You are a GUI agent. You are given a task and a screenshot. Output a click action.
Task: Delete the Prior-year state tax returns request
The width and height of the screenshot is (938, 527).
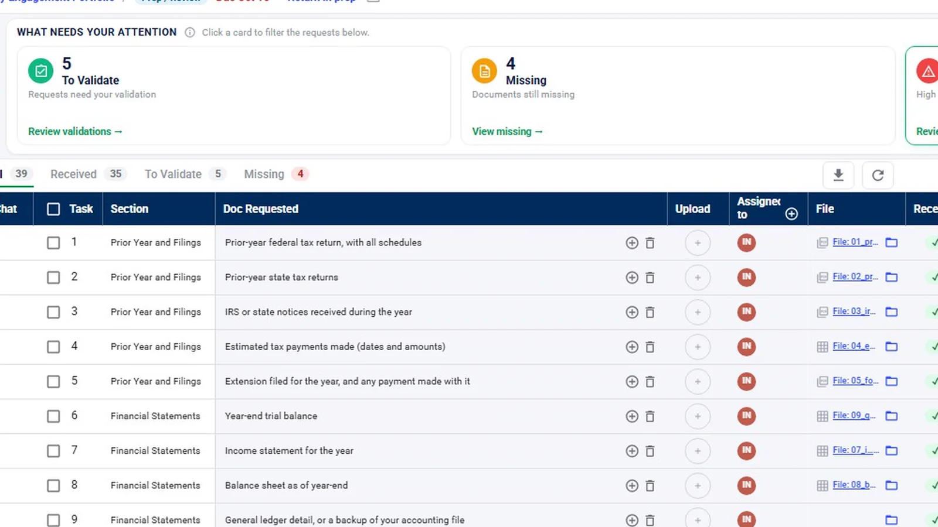(650, 278)
